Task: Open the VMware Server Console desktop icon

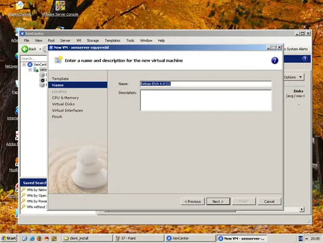Action: tap(60, 5)
